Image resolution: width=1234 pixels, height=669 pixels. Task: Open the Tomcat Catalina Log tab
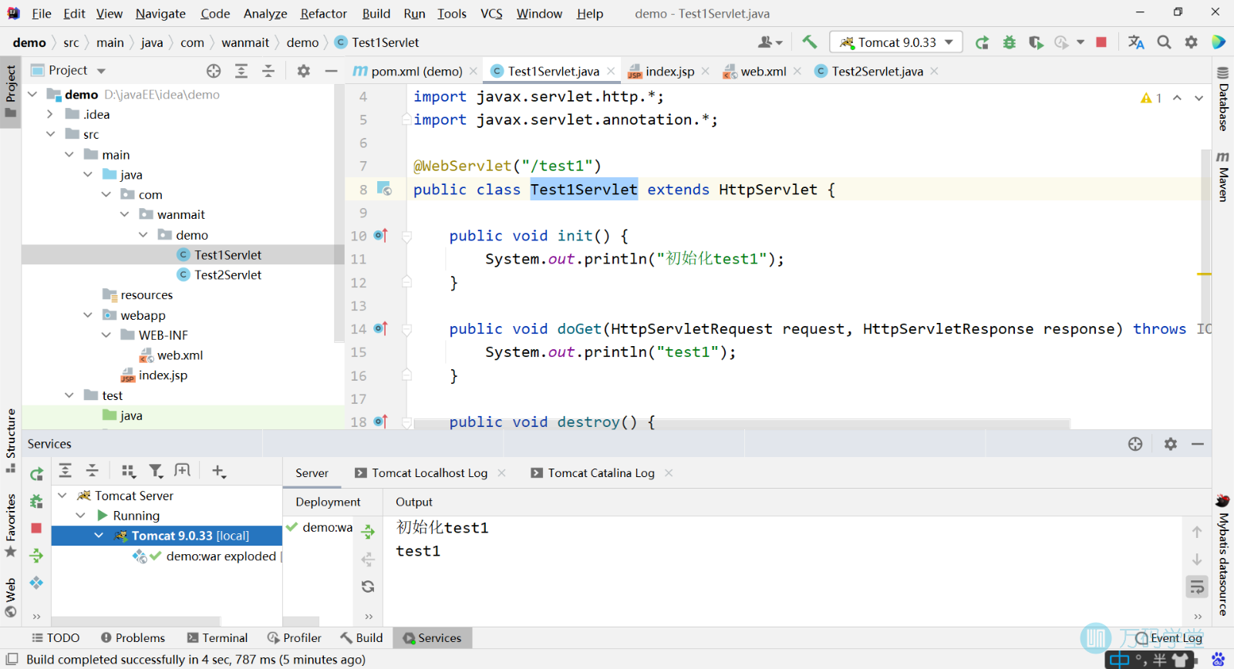(601, 472)
